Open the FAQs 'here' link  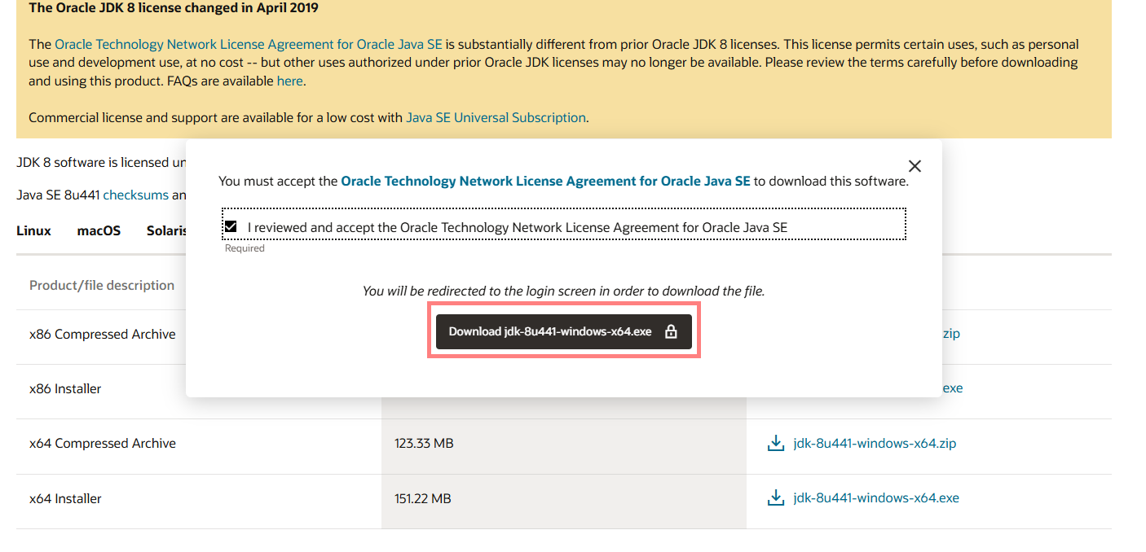click(289, 81)
